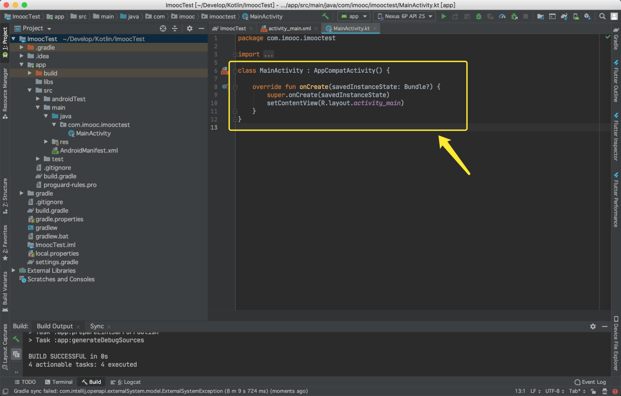The image size is (621, 396).
Task: Toggle tool window bars icon in bottom-left corner
Action: click(5, 391)
